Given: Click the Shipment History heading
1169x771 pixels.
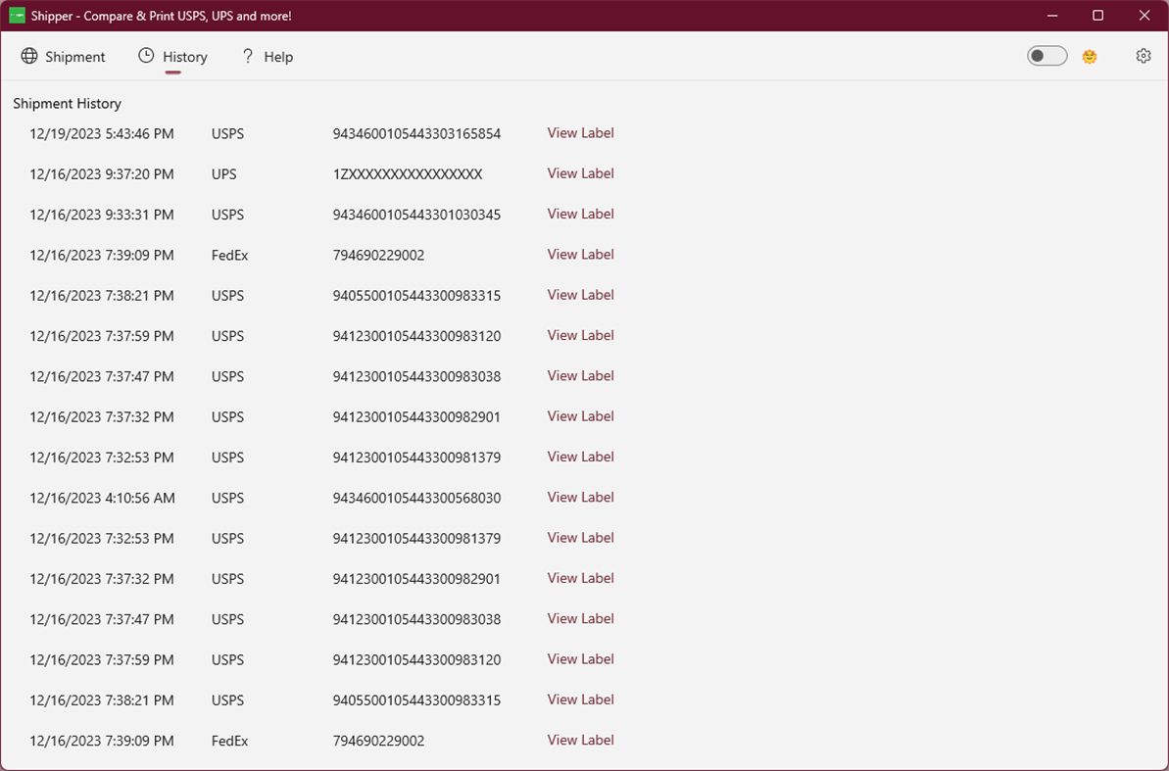Looking at the screenshot, I should (x=67, y=104).
